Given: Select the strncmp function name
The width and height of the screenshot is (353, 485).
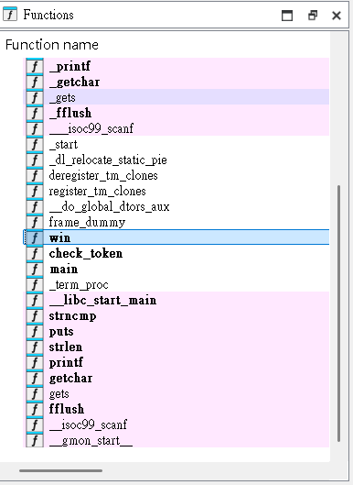Looking at the screenshot, I should tap(72, 316).
